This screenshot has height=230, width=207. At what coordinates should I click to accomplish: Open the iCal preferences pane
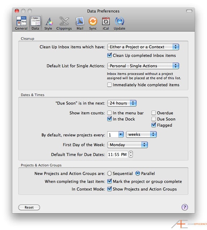click(106, 23)
